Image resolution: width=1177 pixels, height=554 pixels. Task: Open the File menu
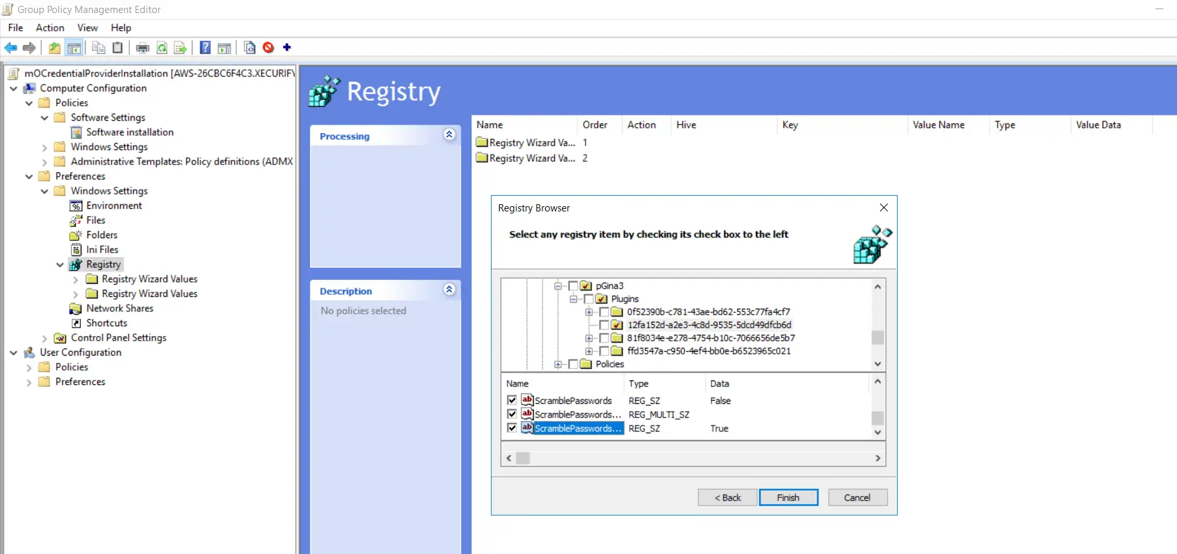[16, 27]
